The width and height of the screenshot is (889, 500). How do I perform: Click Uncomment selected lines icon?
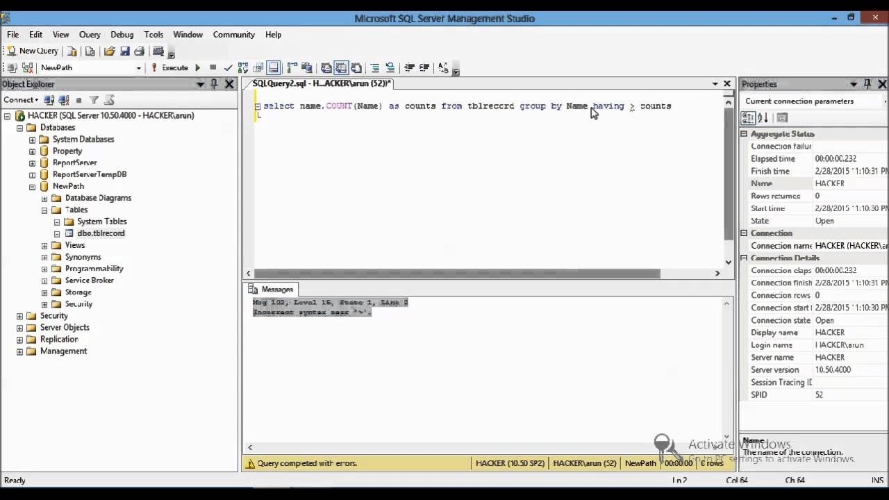click(x=390, y=67)
